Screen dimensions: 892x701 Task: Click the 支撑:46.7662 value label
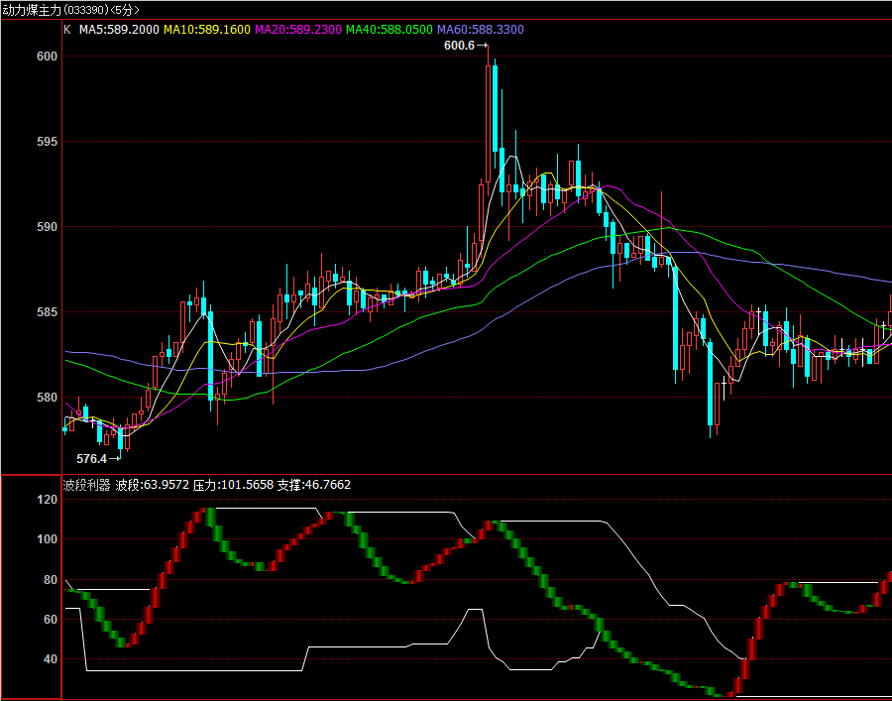[313, 485]
